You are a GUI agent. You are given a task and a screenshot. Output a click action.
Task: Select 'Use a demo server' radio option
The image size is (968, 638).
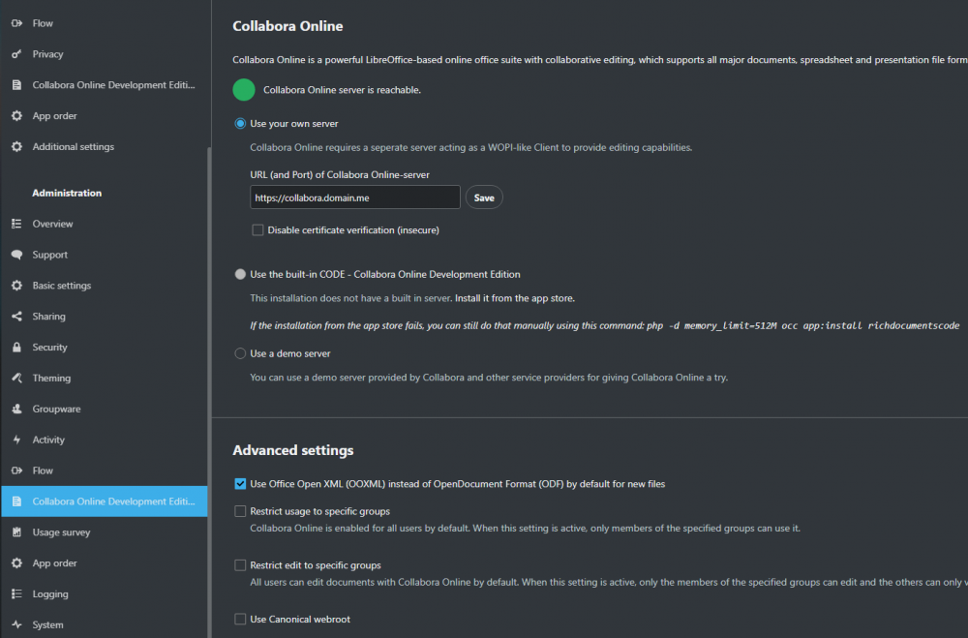coord(240,353)
